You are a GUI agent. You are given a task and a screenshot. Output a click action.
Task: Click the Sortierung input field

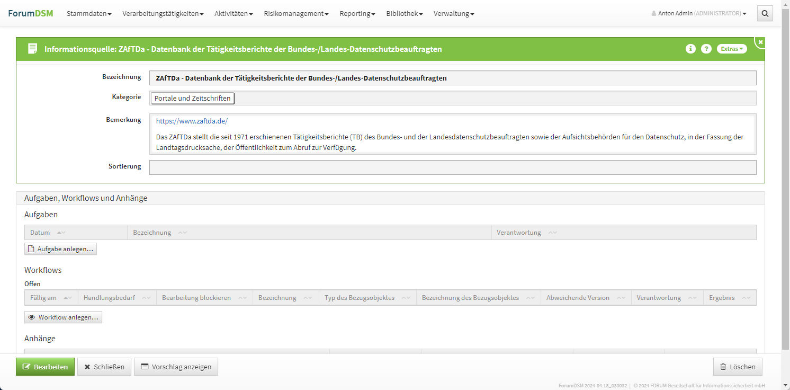452,167
